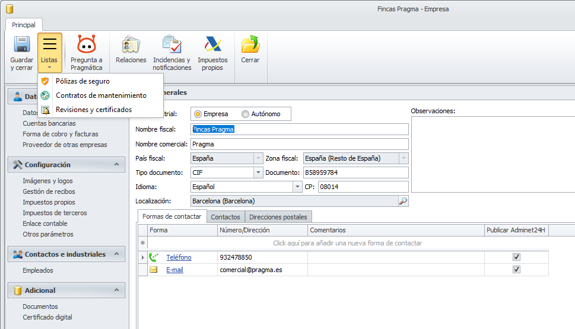
Task: Open Impuestos propios in the ribbon
Action: tap(212, 46)
